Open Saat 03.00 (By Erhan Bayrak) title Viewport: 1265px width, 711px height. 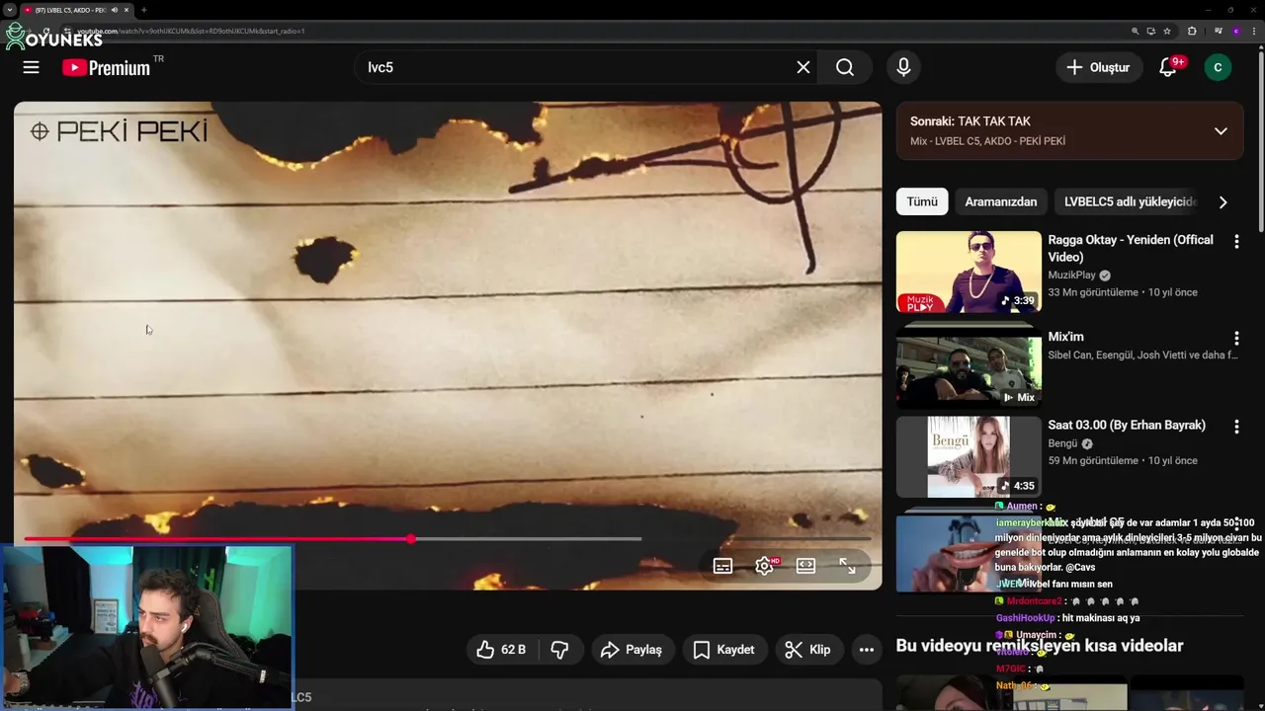(1127, 425)
